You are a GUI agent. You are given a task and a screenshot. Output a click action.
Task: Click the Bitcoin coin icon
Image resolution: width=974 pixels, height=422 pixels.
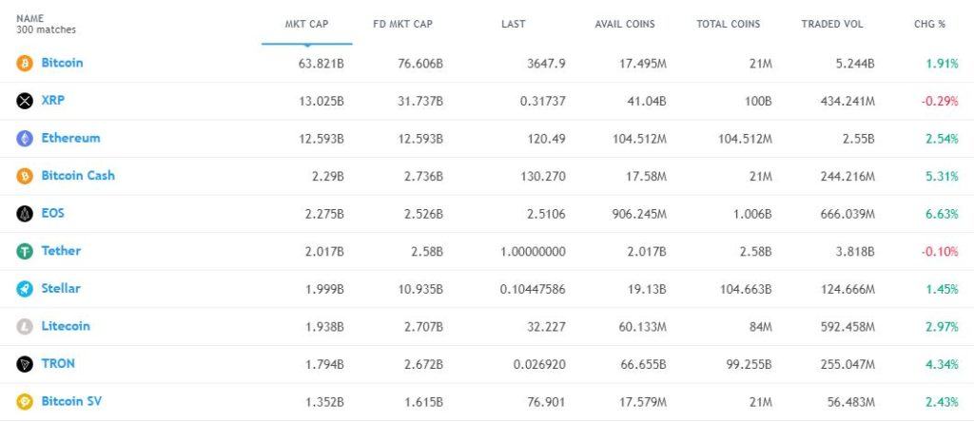(25, 63)
